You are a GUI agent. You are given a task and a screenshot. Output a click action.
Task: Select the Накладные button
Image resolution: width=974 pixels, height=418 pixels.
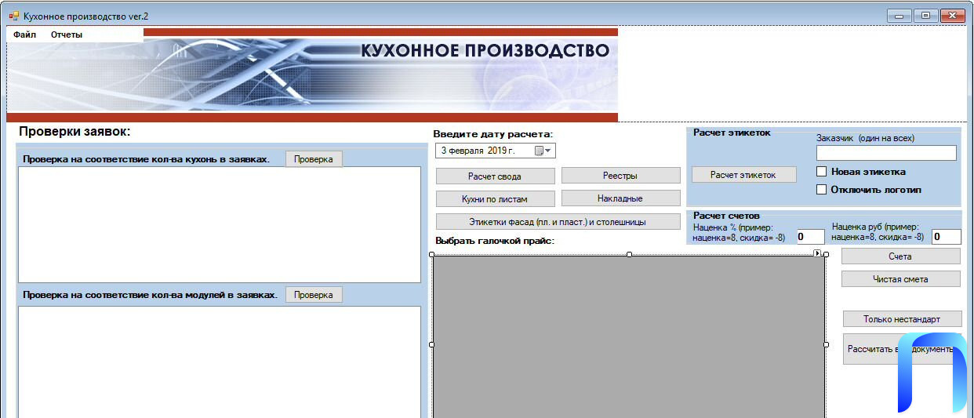(620, 199)
